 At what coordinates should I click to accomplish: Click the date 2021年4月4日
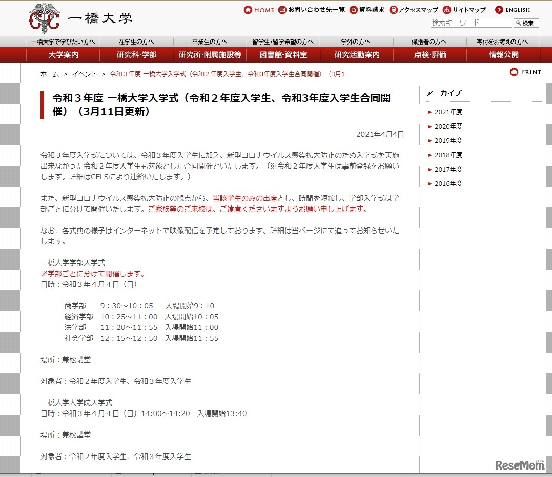pos(380,134)
